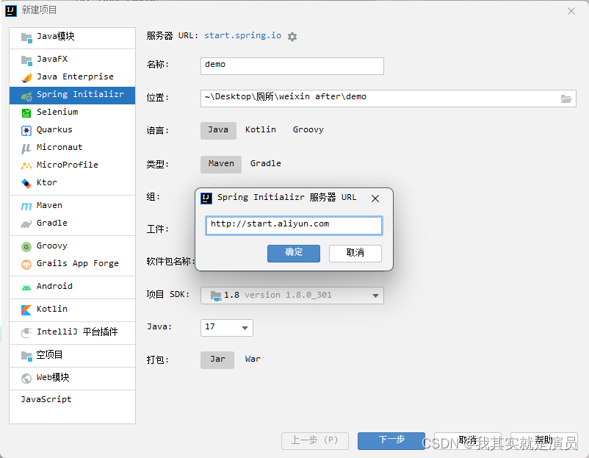Select Web模块 project type

pos(72,378)
